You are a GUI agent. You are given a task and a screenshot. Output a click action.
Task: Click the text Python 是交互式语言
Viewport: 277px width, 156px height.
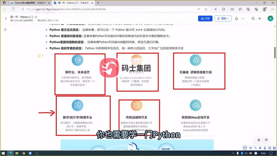tap(64, 30)
